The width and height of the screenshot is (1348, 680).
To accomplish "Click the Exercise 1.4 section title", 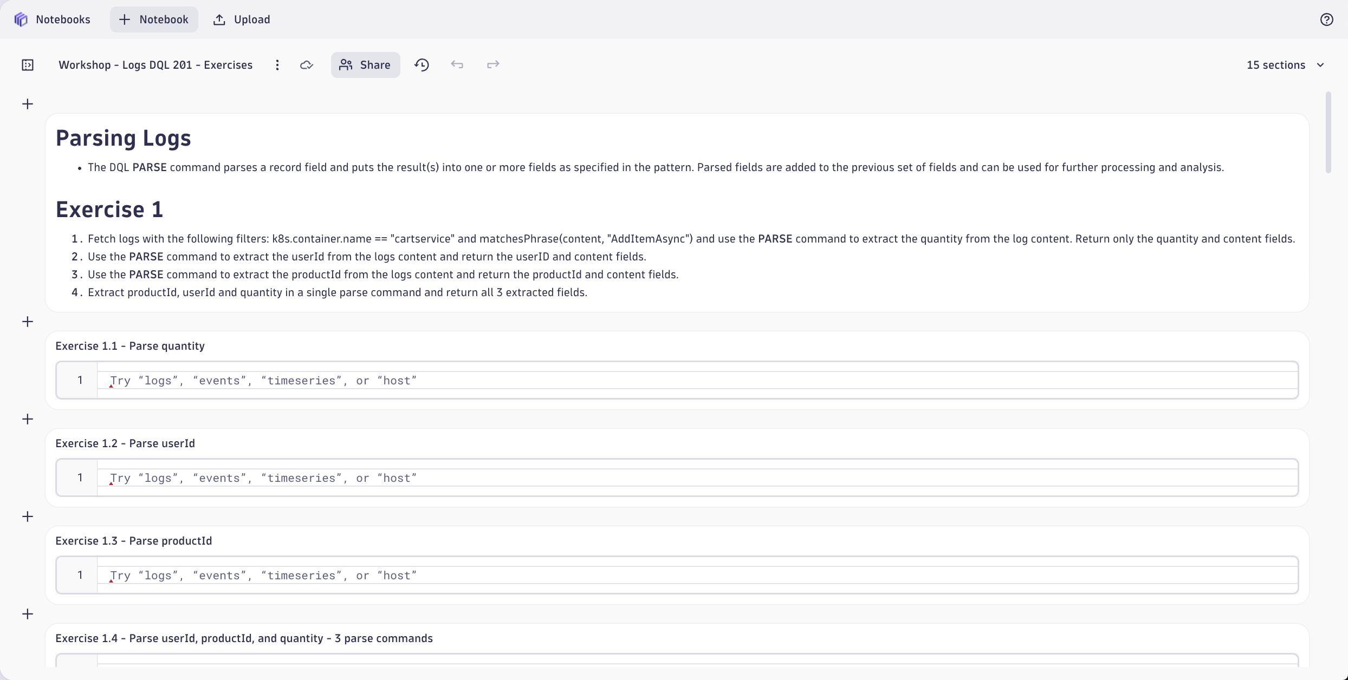I will coord(244,638).
